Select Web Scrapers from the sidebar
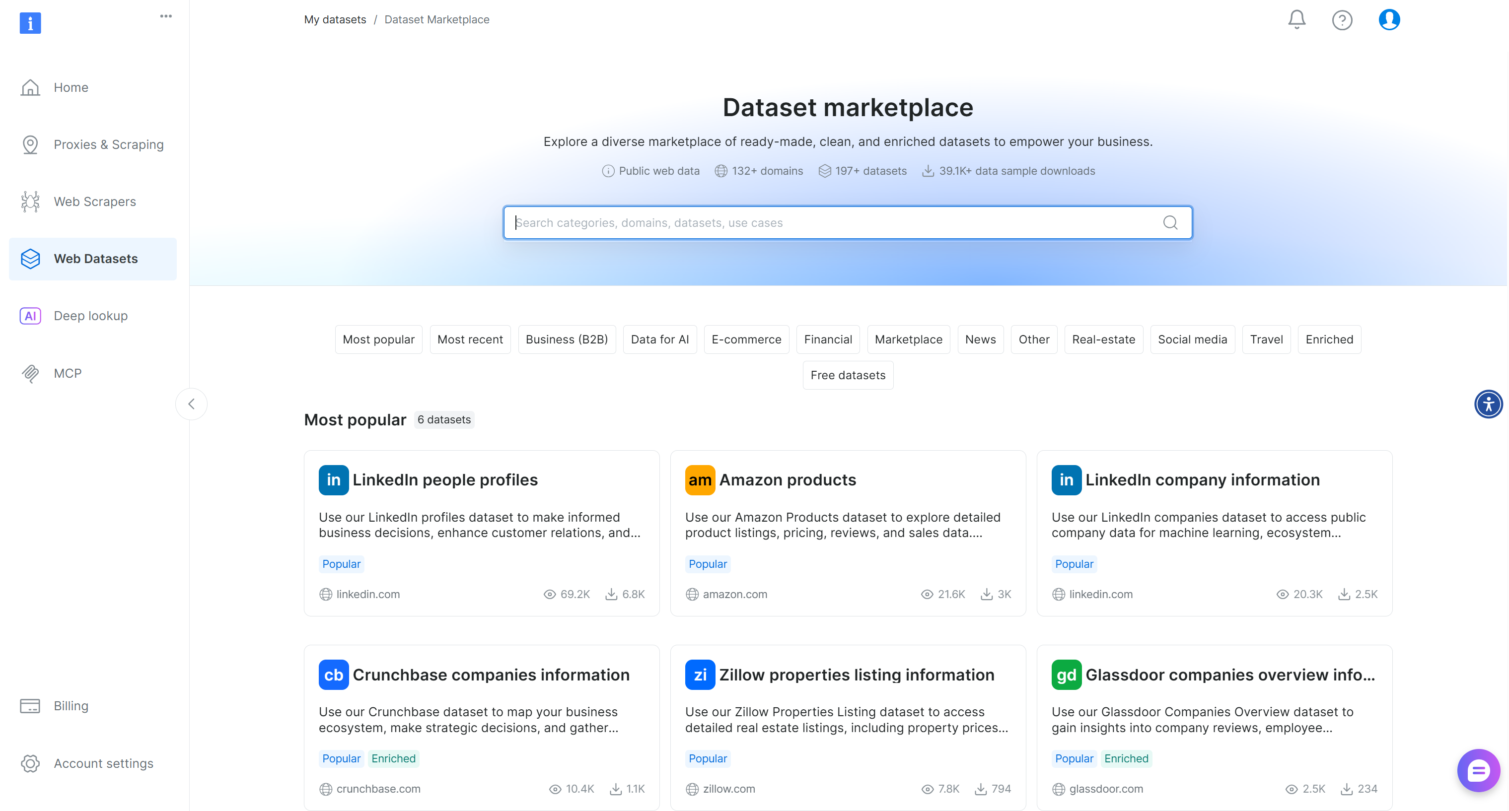 [x=94, y=201]
